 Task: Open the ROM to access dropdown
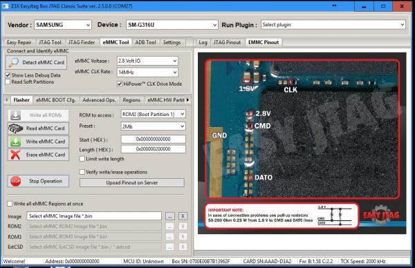click(x=154, y=114)
